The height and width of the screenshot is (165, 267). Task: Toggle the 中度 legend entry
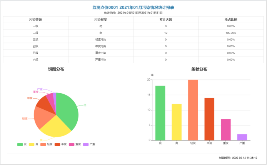coord(61,144)
